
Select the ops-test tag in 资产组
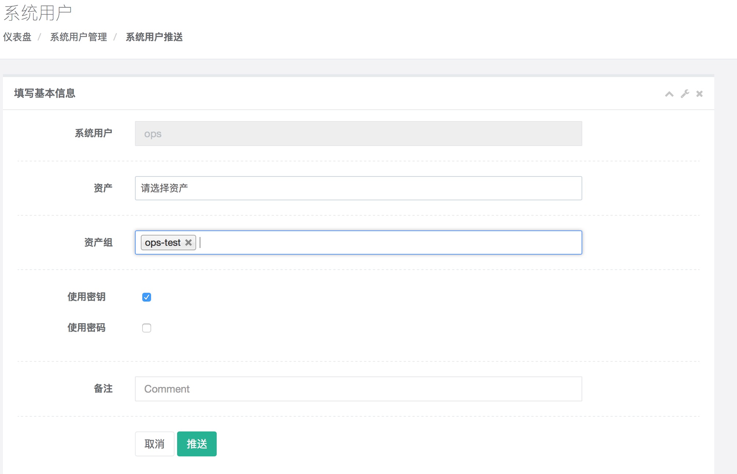pos(162,243)
